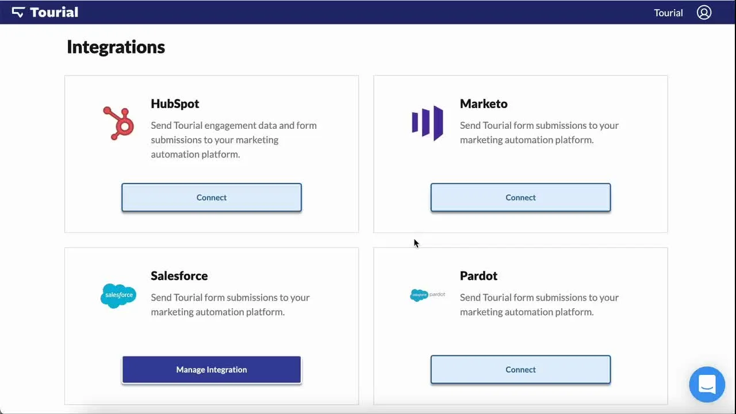This screenshot has width=736, height=414.
Task: Connect the HubSpot integration
Action: 212,197
